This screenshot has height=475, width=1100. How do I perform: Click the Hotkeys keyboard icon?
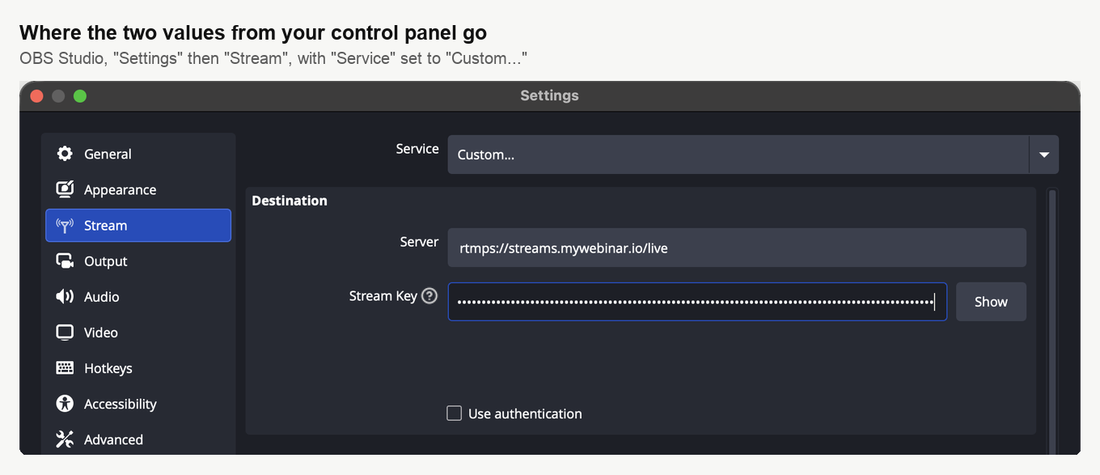click(65, 367)
